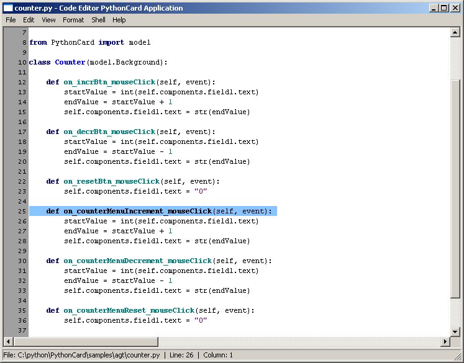Click line number 10 in the margin

pyautogui.click(x=22, y=63)
